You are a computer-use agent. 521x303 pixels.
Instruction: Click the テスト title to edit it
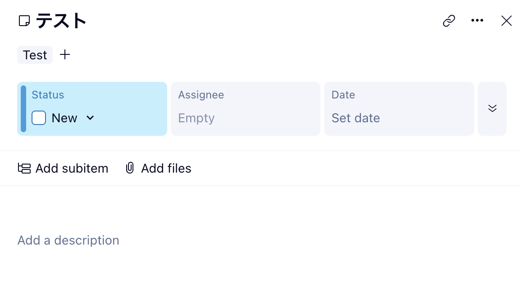tap(61, 21)
